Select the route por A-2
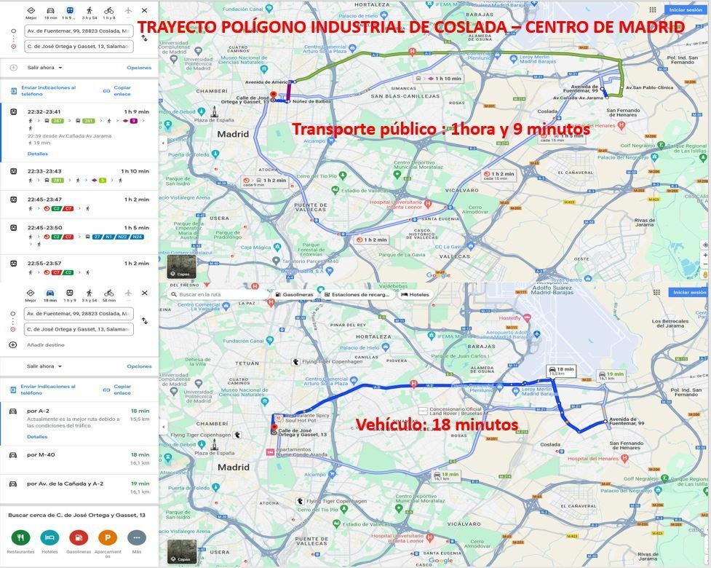This screenshot has width=711, height=568. [x=79, y=423]
